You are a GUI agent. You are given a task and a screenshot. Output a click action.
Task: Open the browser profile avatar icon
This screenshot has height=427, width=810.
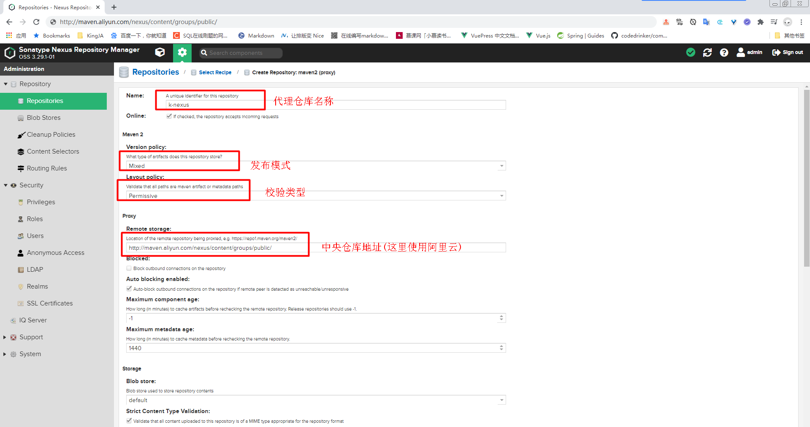788,22
